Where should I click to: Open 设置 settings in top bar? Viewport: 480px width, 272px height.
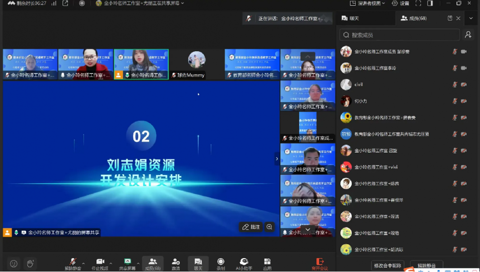[400, 3]
